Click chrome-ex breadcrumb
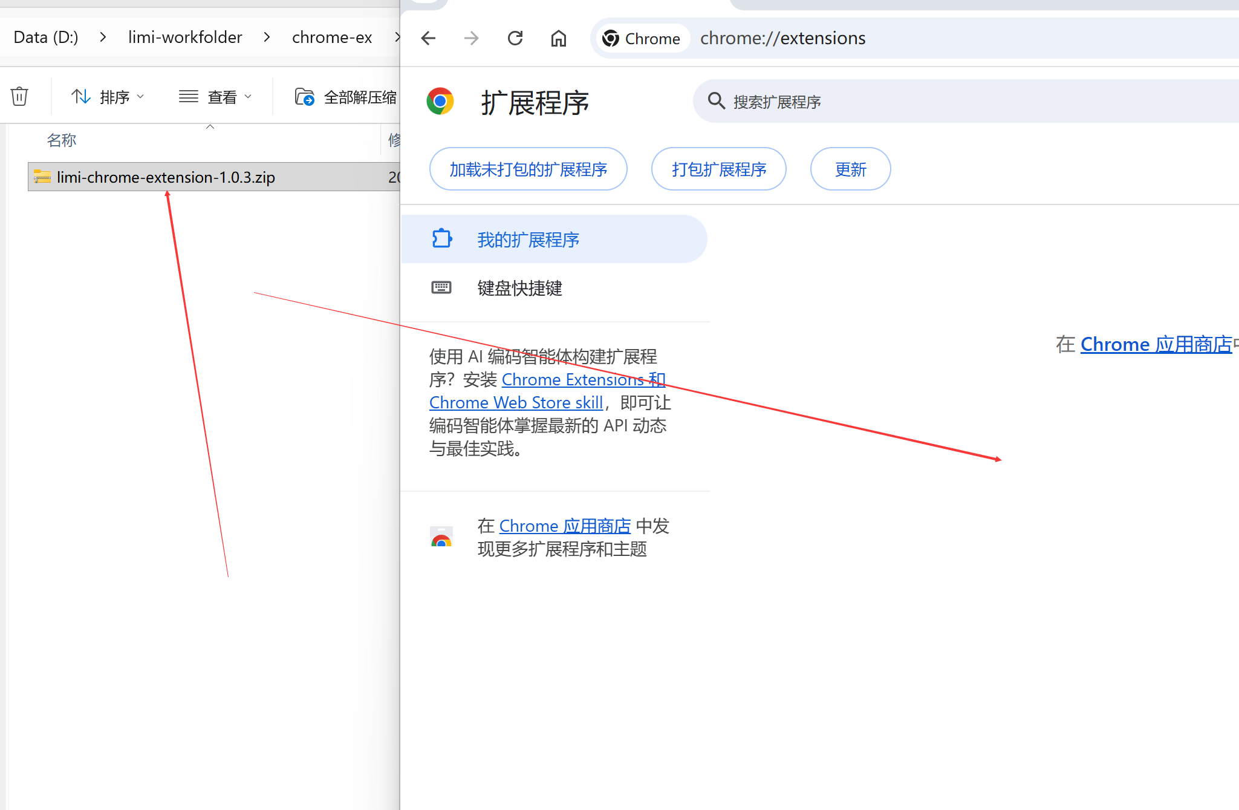Image resolution: width=1239 pixels, height=810 pixels. (x=332, y=37)
